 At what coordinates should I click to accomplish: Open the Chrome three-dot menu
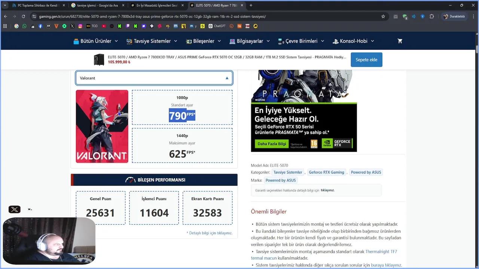(x=473, y=16)
